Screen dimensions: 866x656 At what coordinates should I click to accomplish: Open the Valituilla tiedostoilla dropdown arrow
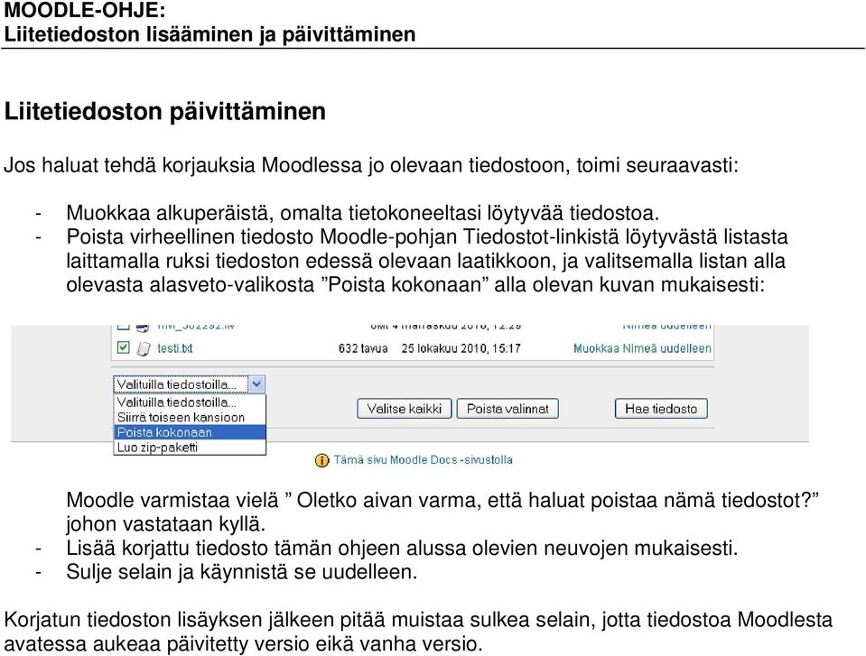(256, 384)
